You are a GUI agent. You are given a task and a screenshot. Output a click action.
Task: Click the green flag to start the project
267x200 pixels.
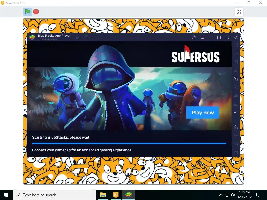pyautogui.click(x=27, y=12)
